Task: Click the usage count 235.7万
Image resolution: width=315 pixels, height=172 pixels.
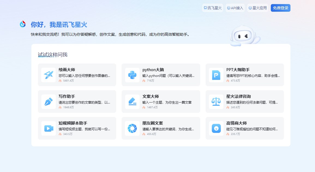Action: point(235,134)
